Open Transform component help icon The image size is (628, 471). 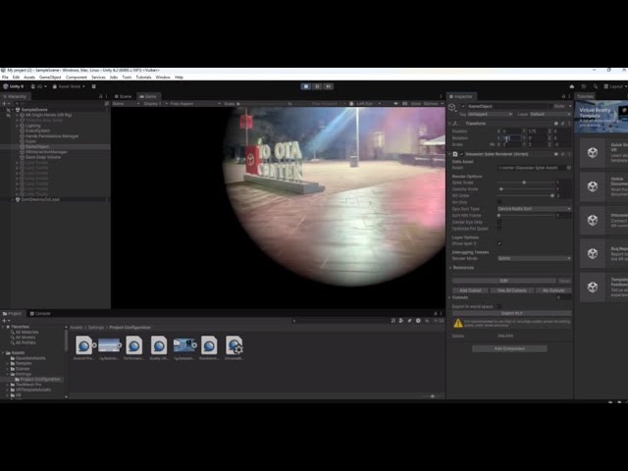point(556,124)
